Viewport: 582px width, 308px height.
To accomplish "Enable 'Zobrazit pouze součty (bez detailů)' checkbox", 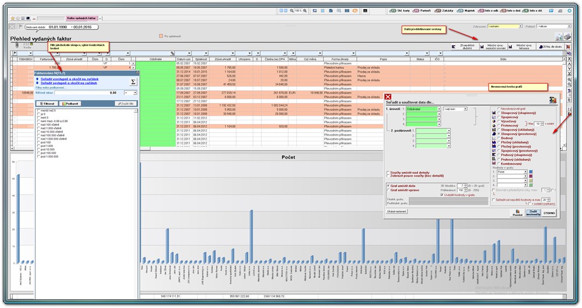I will (x=388, y=176).
